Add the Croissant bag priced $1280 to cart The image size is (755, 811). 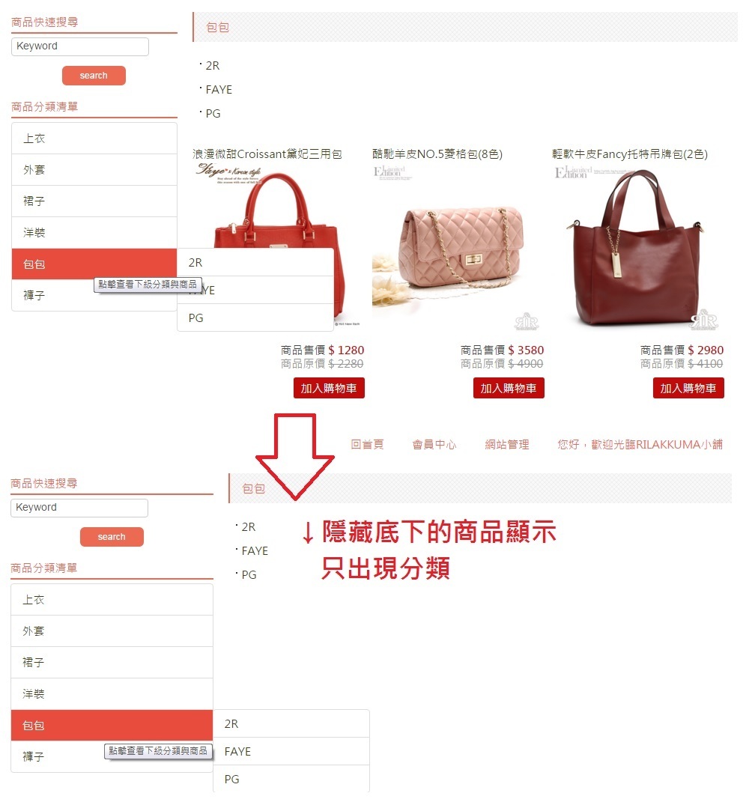(x=329, y=388)
